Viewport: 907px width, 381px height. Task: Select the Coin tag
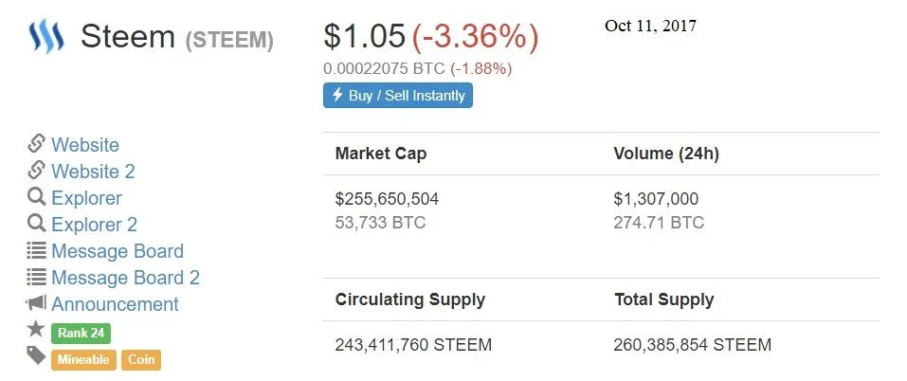141,359
